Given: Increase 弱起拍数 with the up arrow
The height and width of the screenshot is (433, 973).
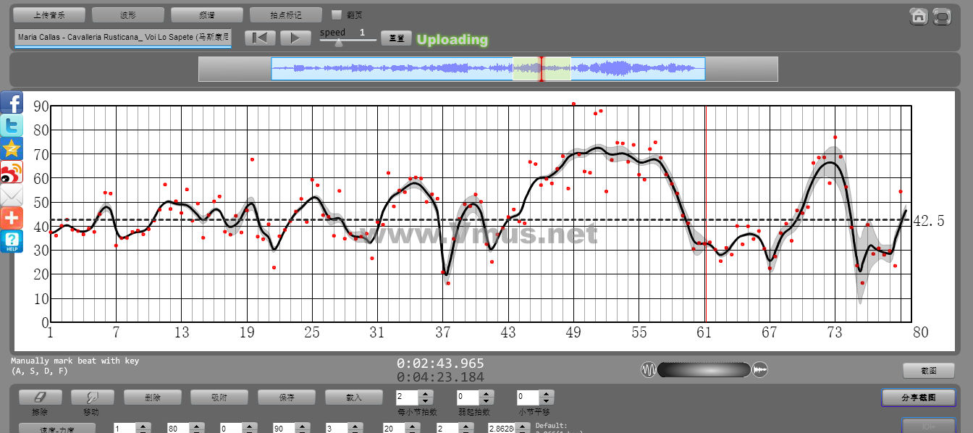Looking at the screenshot, I should click(x=486, y=394).
